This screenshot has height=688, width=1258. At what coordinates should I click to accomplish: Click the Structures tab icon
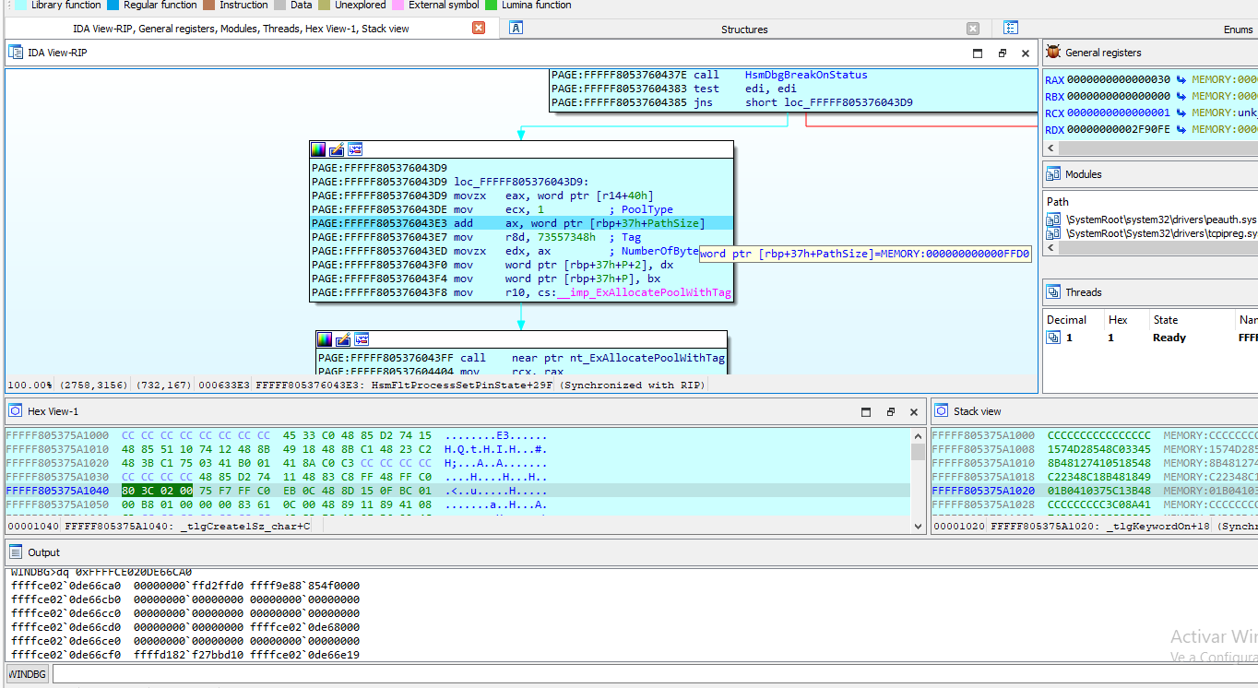(x=516, y=28)
